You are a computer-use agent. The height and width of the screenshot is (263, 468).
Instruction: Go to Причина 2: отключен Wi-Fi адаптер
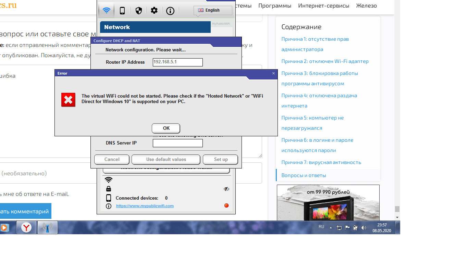(x=325, y=61)
